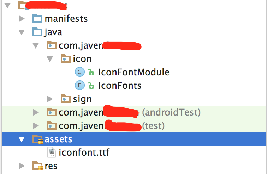Click the sign package folder icon

66,99
